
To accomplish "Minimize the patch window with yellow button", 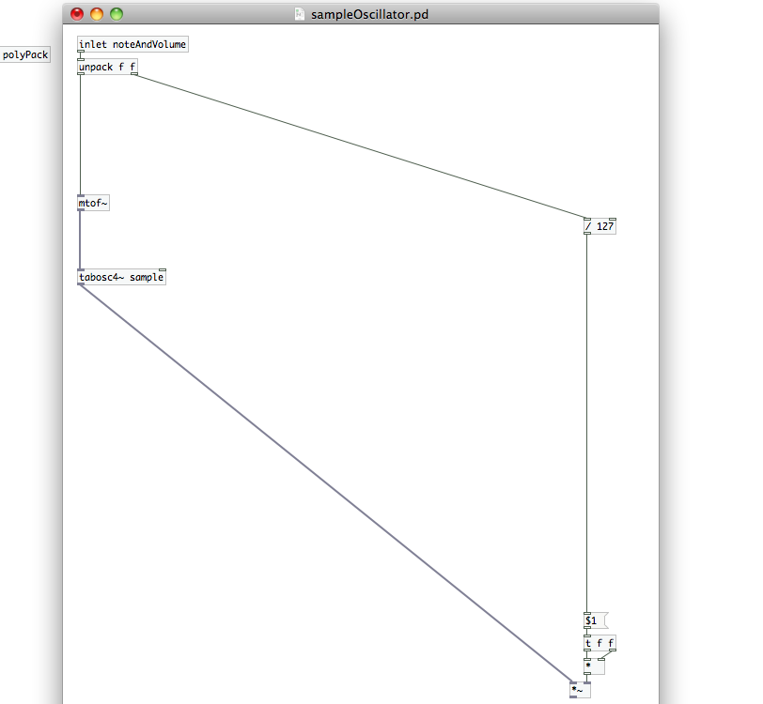I will 97,14.
